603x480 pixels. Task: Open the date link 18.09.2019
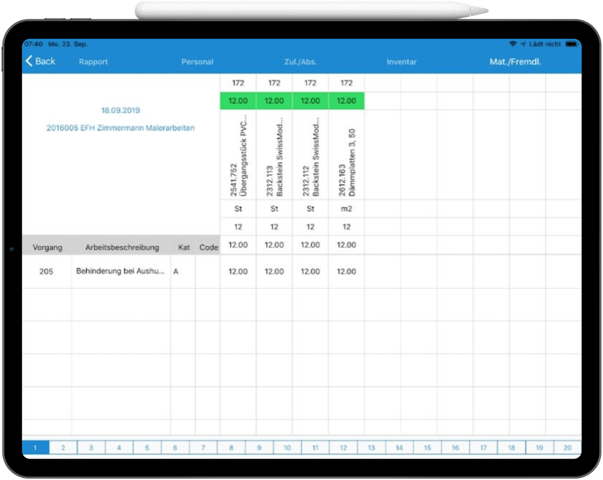tap(121, 110)
